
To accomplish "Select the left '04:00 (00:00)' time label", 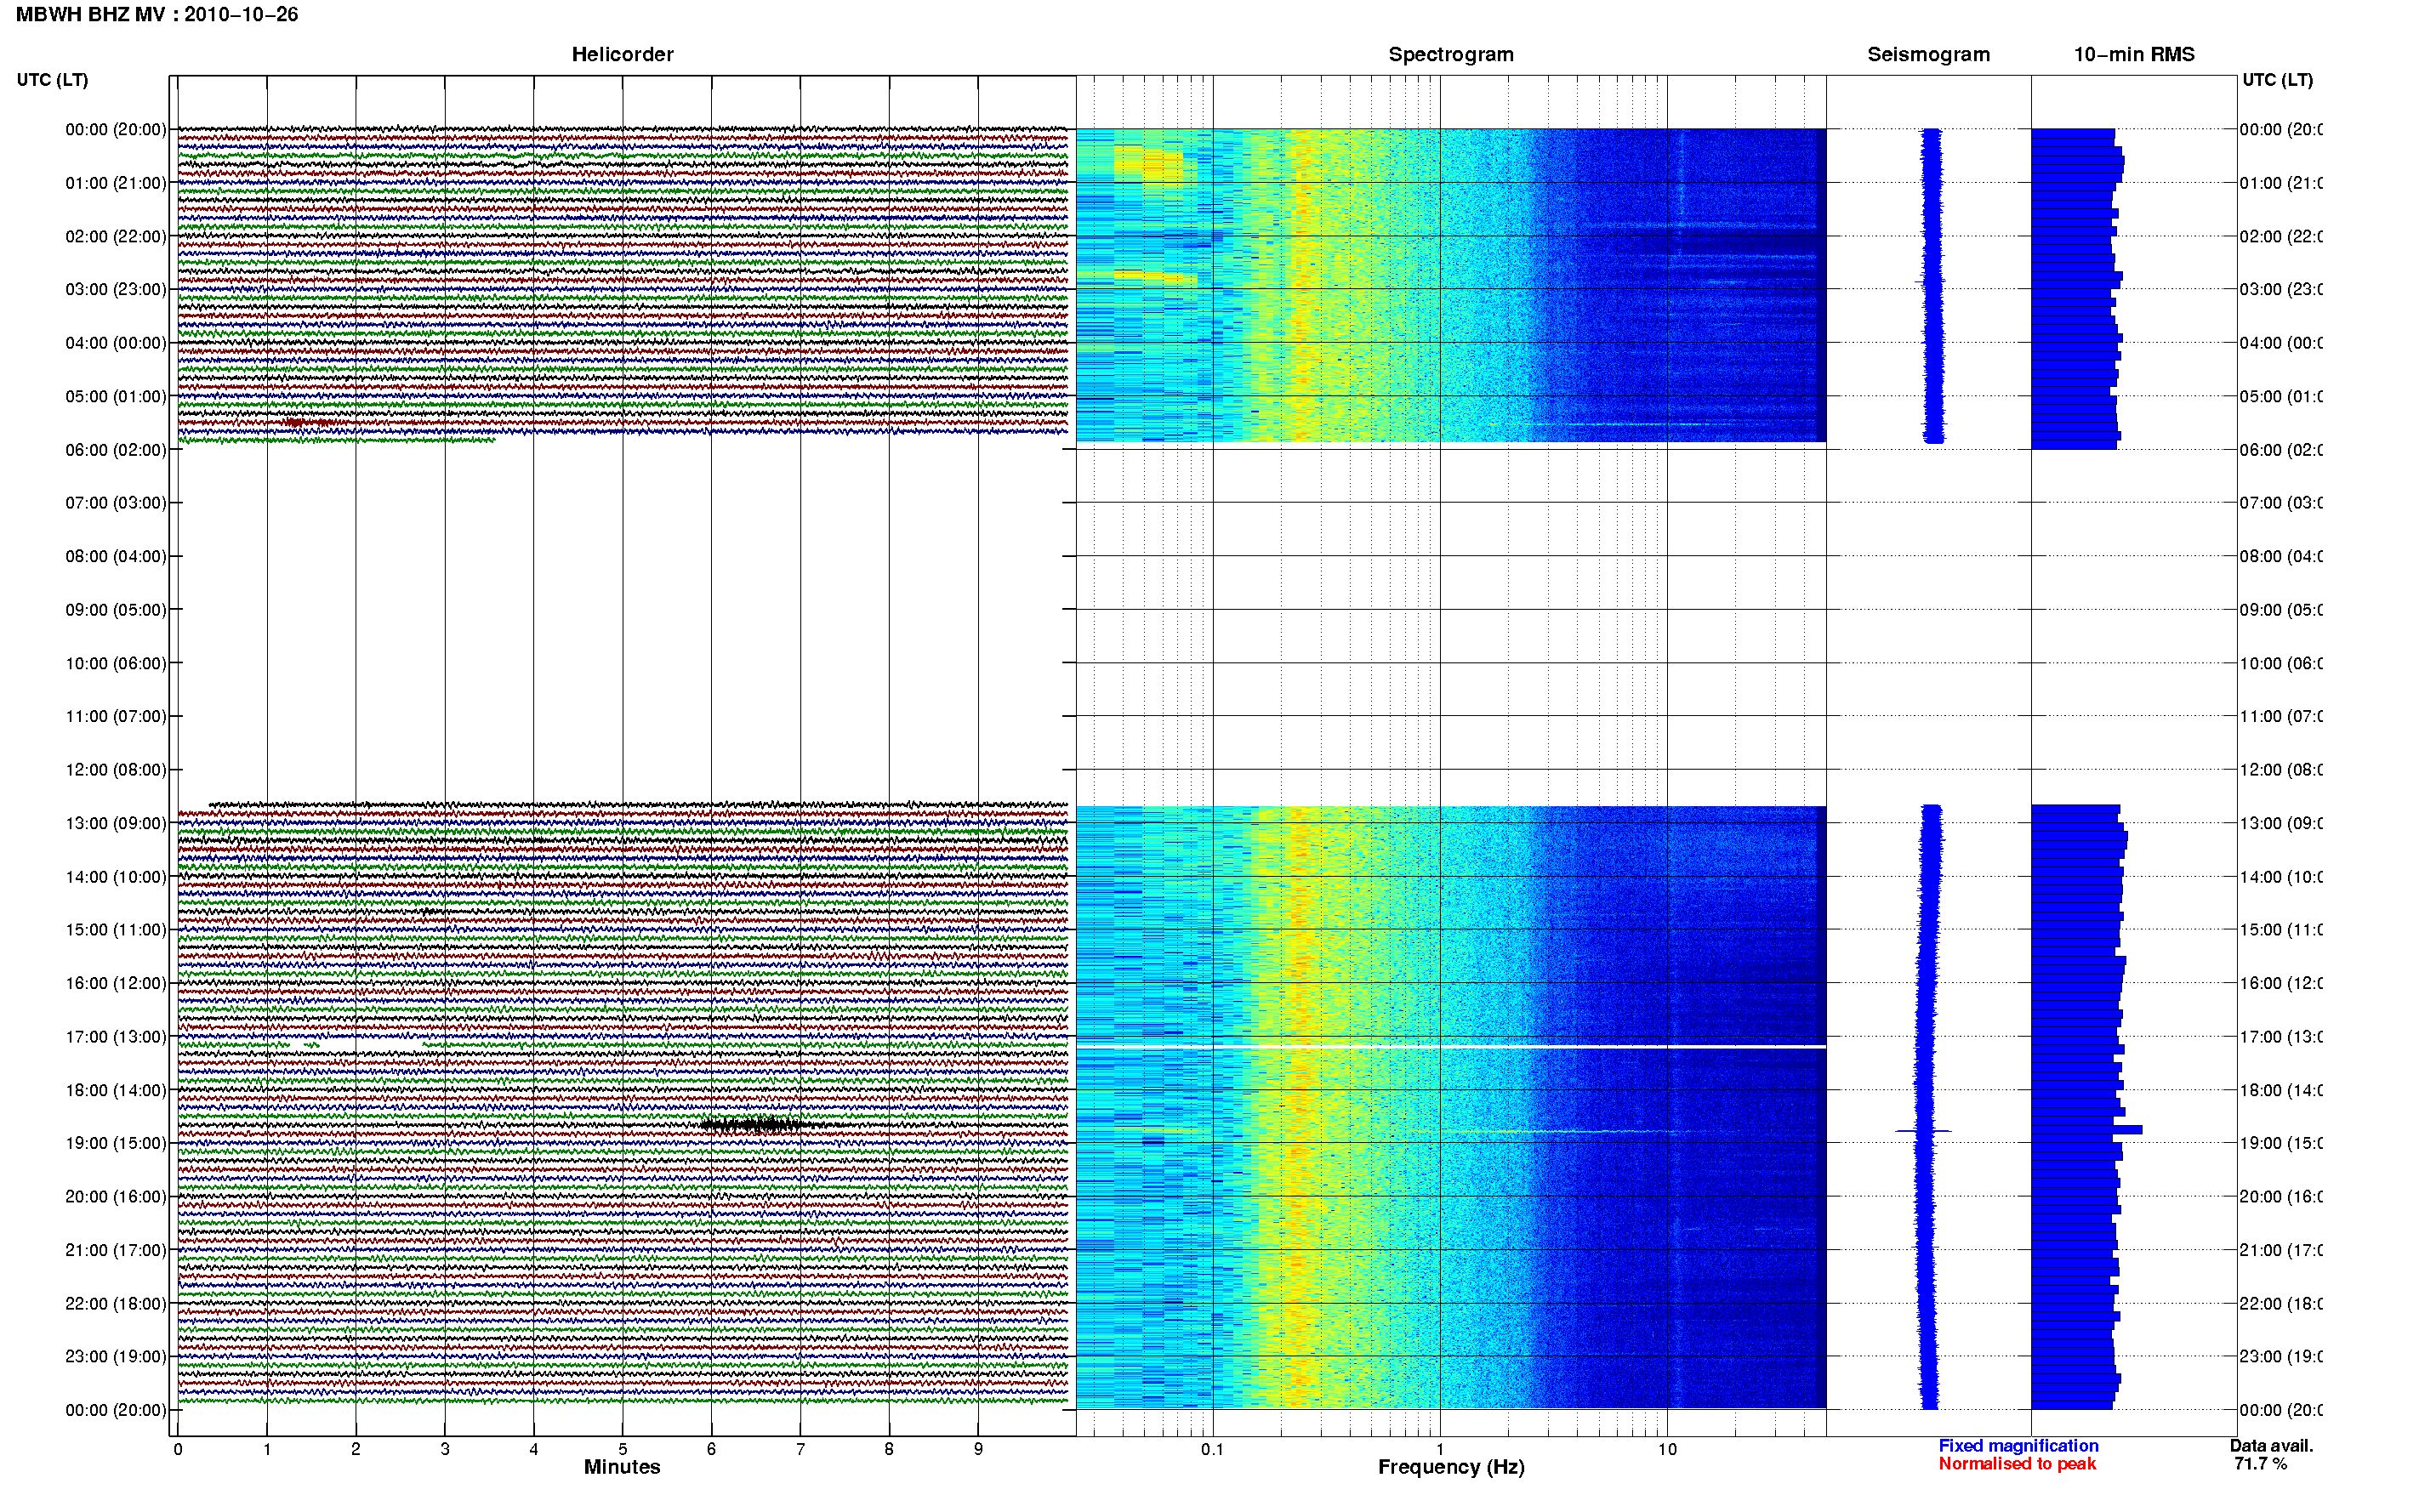I will point(115,343).
